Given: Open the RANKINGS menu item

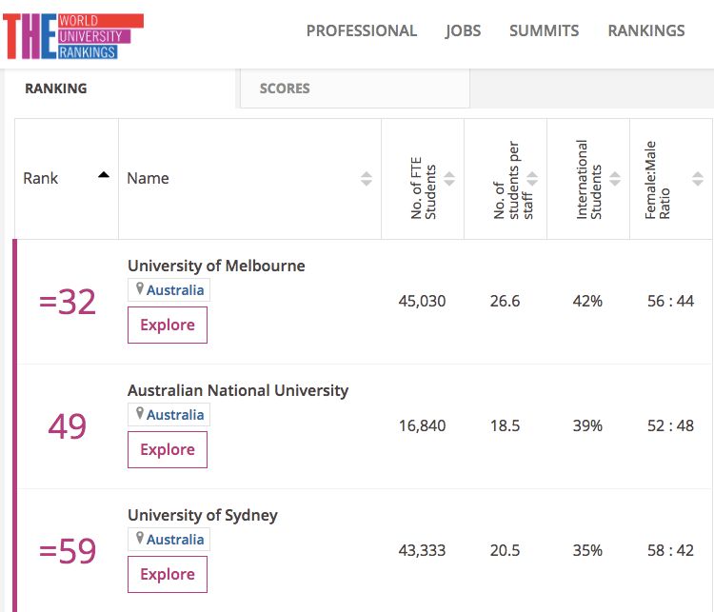Looking at the screenshot, I should click(x=646, y=30).
